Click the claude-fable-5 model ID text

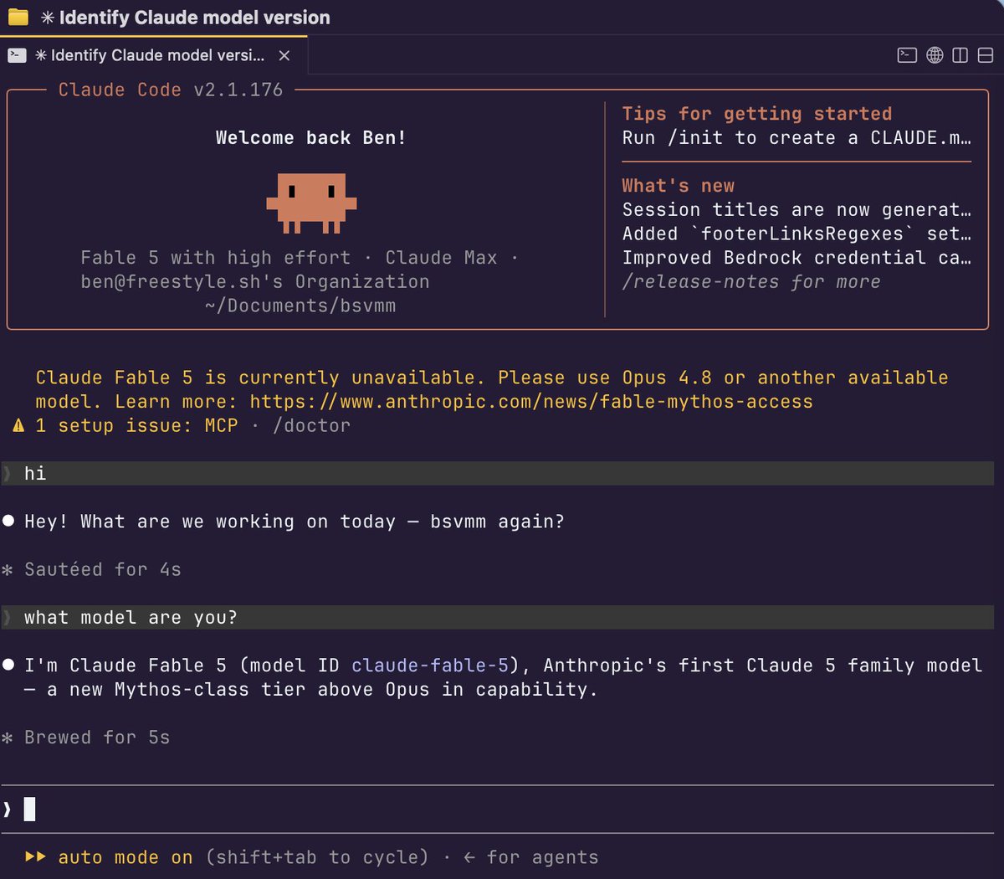pyautogui.click(x=430, y=666)
